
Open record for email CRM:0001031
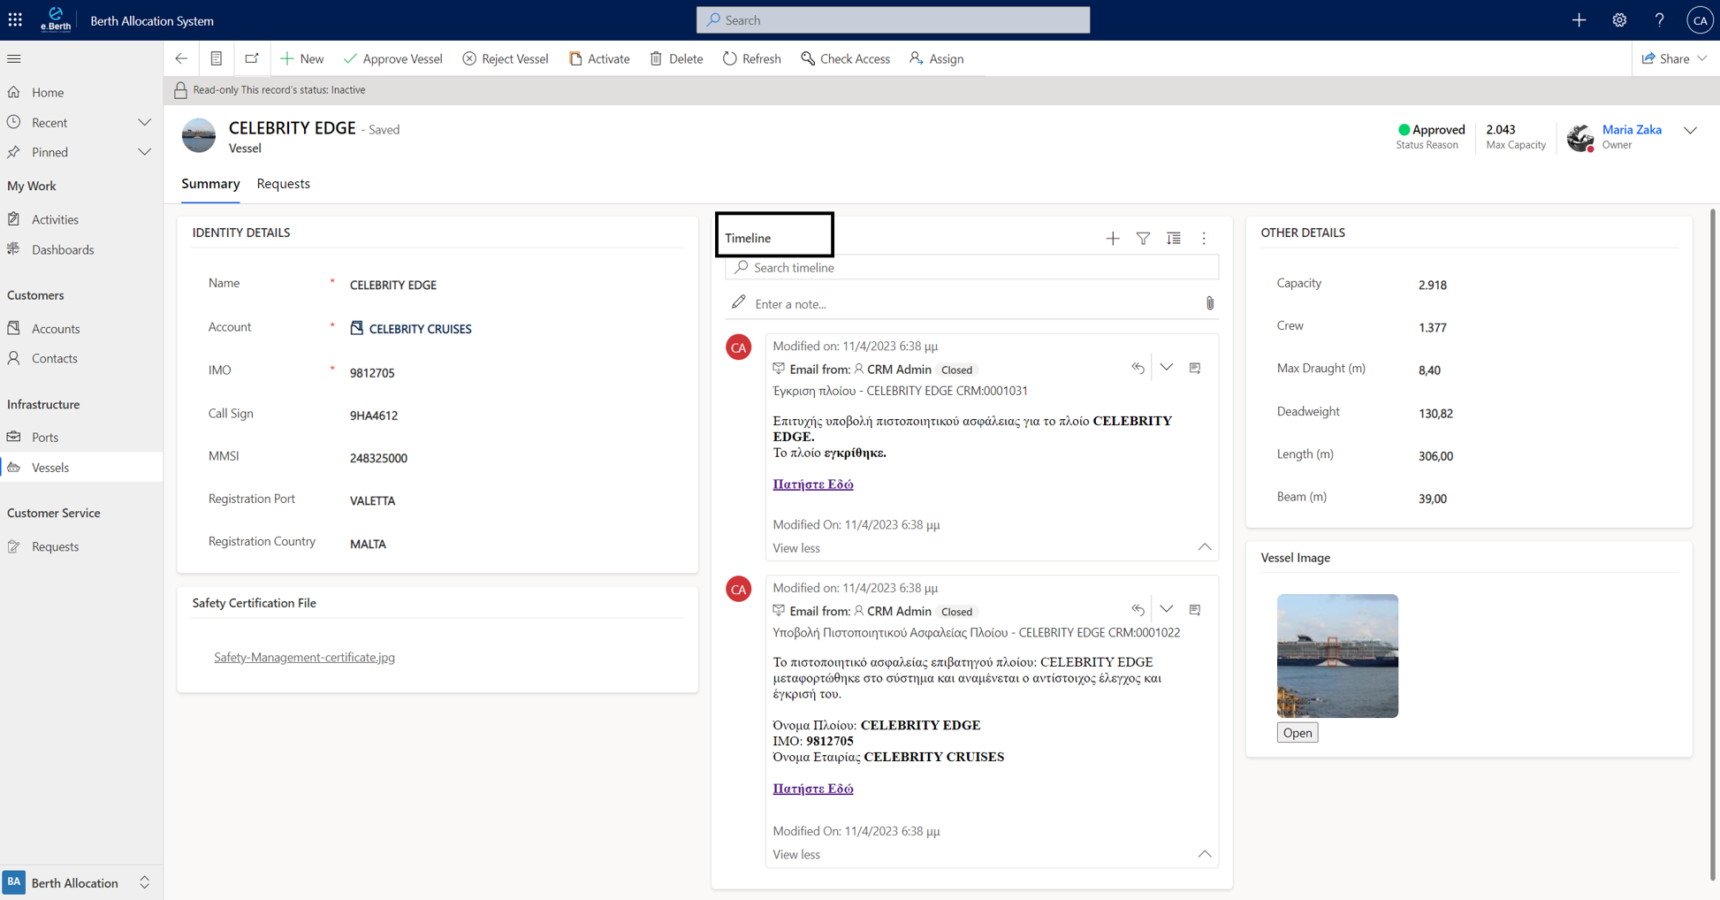(x=1195, y=368)
